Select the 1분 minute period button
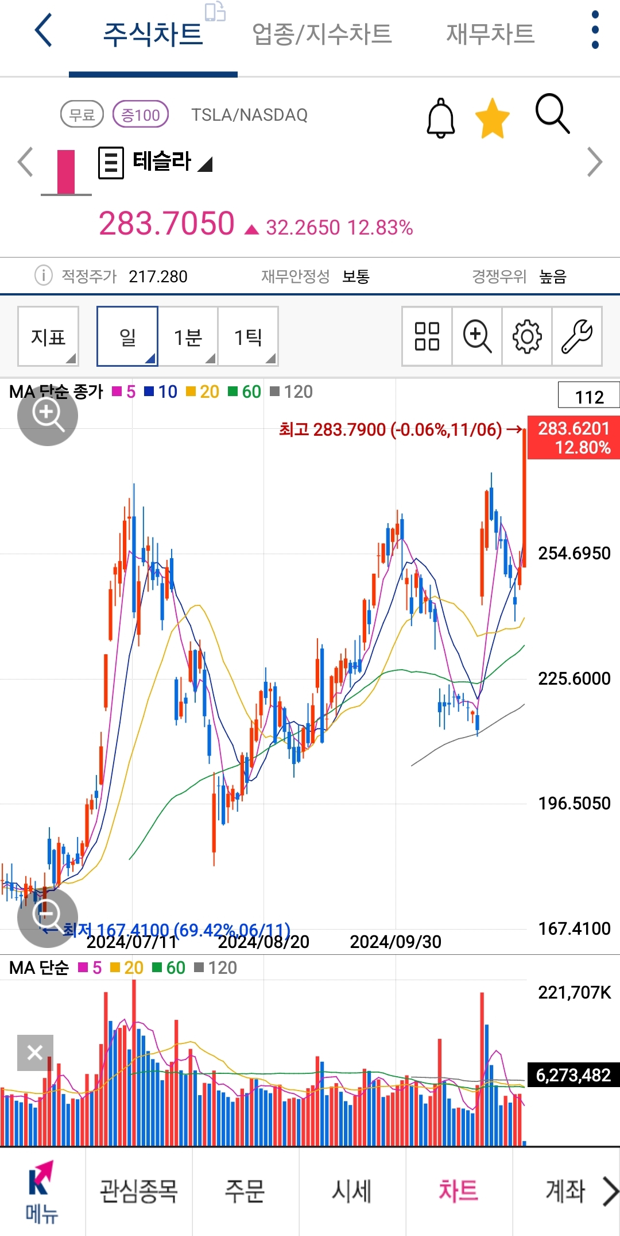The width and height of the screenshot is (620, 1236). coord(188,336)
